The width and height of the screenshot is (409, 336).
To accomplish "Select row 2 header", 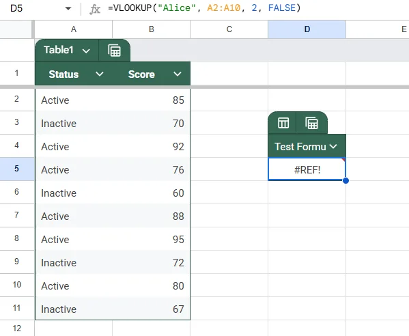I will 16,100.
